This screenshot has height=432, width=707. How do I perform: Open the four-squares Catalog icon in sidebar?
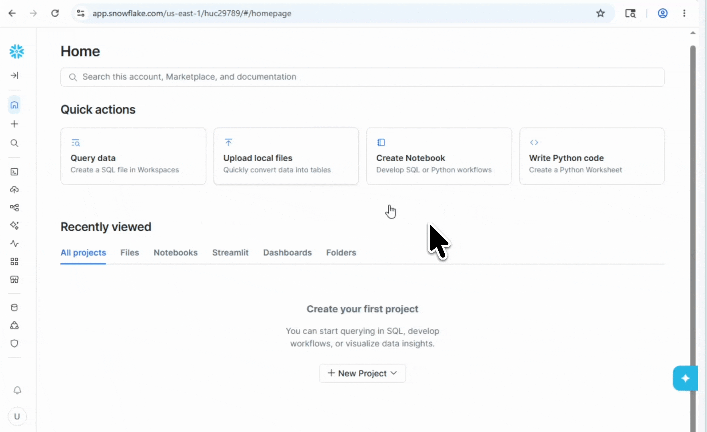click(14, 262)
